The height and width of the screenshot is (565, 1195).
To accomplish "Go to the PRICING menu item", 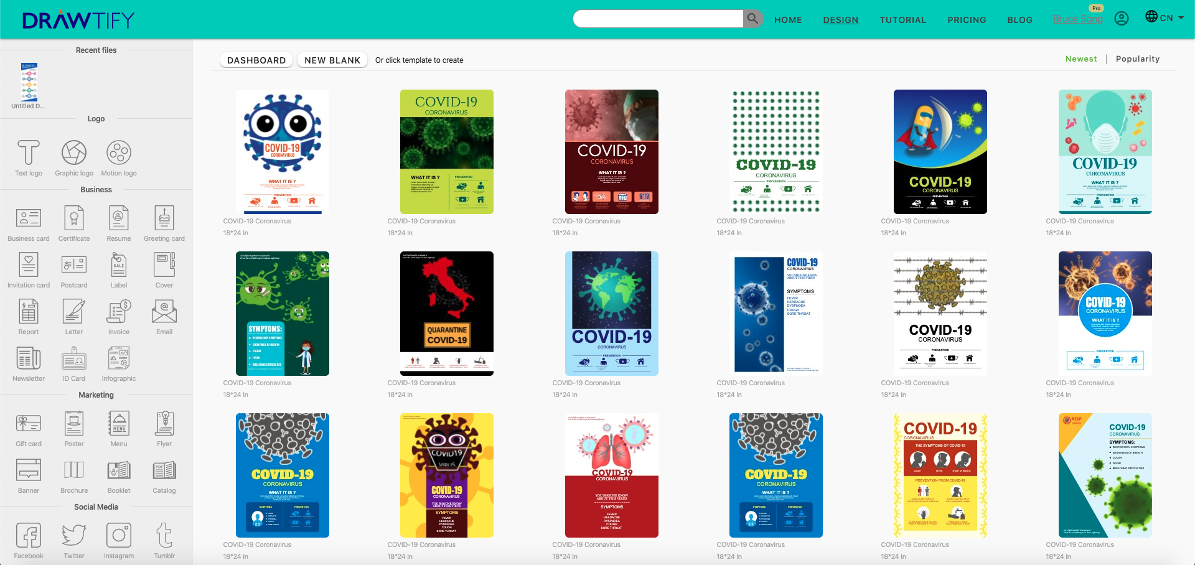I will (x=967, y=20).
